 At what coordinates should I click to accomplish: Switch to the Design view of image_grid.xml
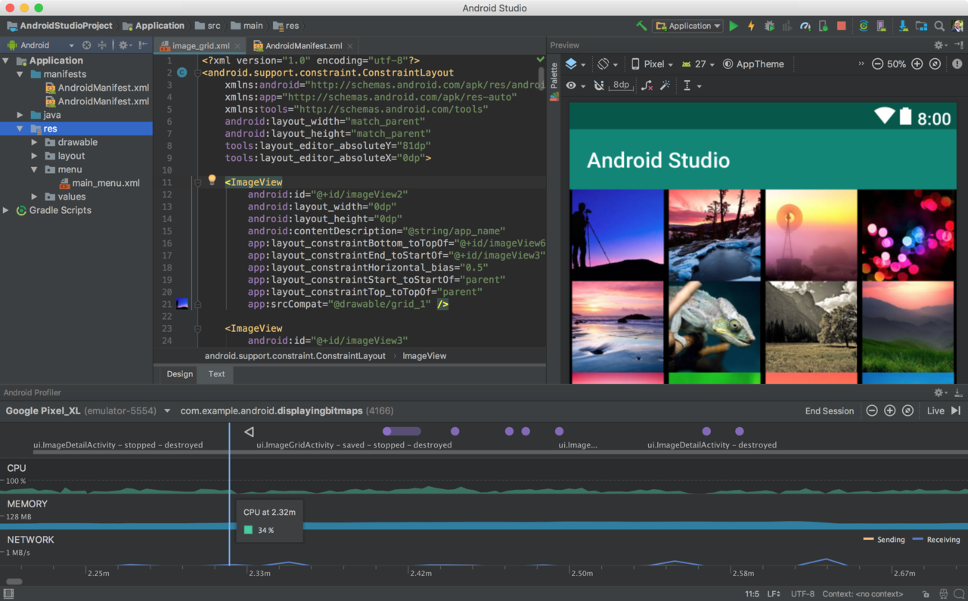click(178, 374)
